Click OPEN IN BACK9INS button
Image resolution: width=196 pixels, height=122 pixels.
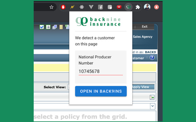[x=101, y=91]
